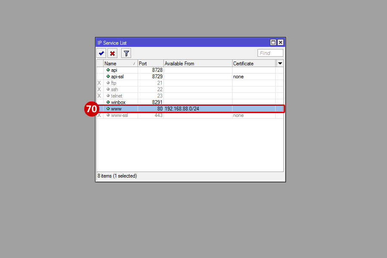Click certificate none in api-ssl row
Viewport: 387px width, 258px height.
[x=238, y=77]
